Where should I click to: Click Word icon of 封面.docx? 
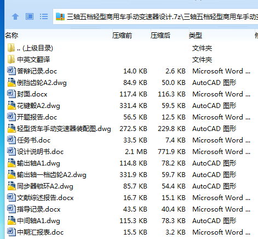coord(12,94)
